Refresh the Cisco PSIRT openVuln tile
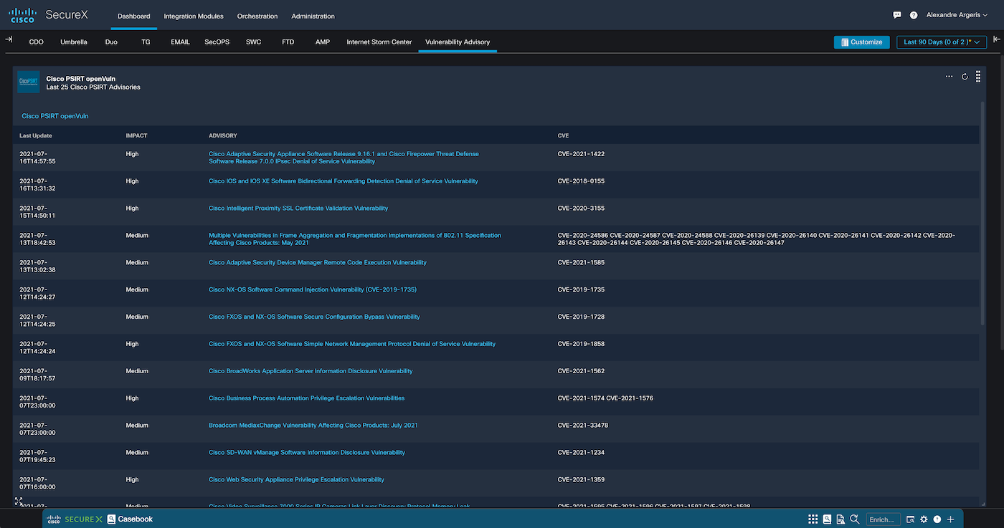This screenshot has height=528, width=1004. [x=965, y=77]
